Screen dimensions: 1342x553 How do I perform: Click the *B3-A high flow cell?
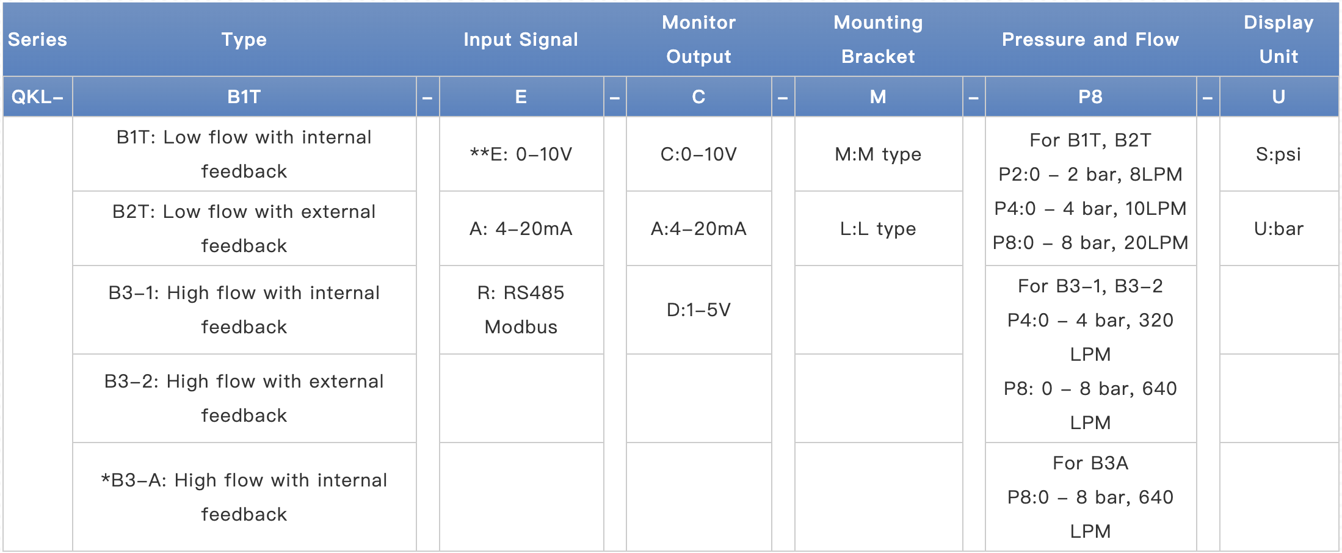pos(244,497)
